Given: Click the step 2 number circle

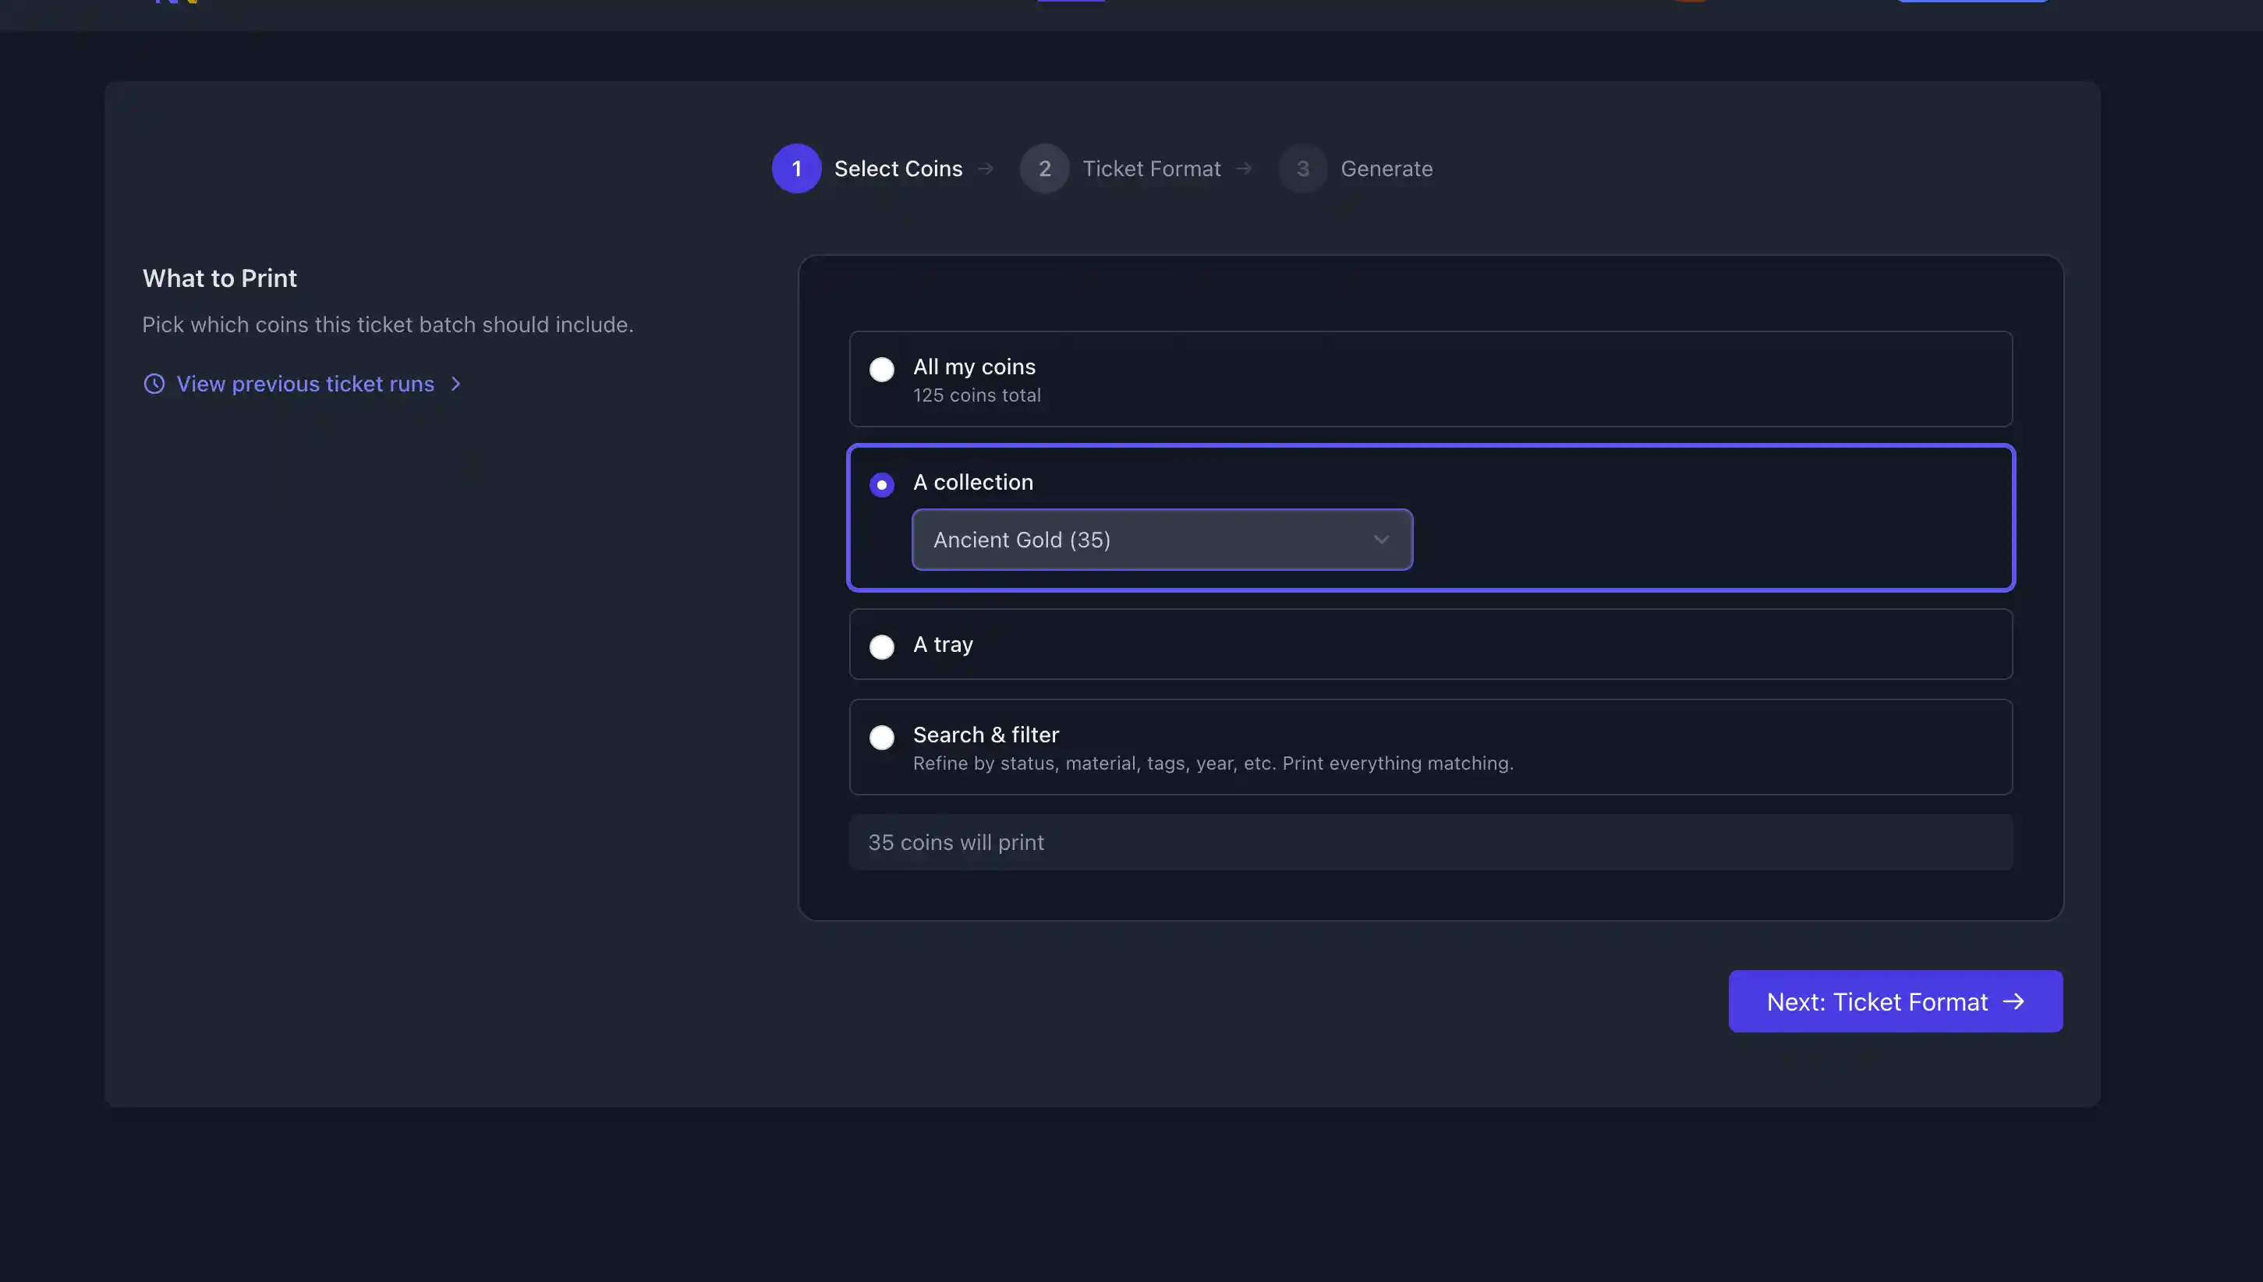Looking at the screenshot, I should pyautogui.click(x=1044, y=168).
